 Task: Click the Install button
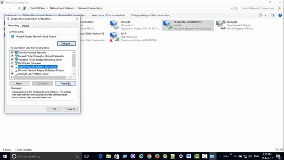click(x=20, y=84)
